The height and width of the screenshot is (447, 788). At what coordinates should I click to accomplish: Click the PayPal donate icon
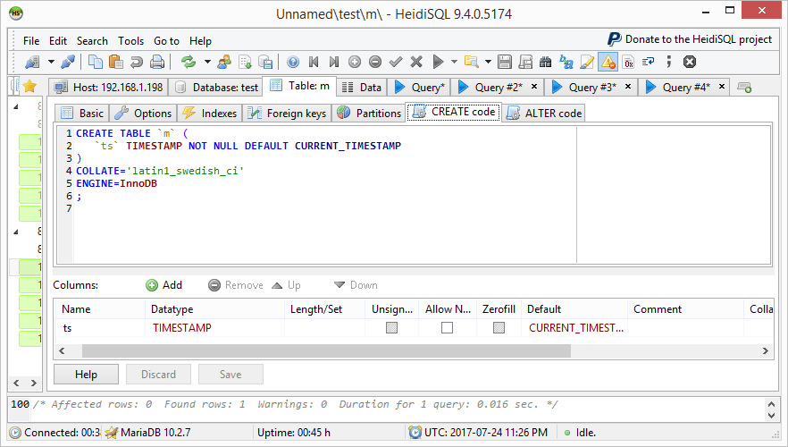[x=615, y=39]
